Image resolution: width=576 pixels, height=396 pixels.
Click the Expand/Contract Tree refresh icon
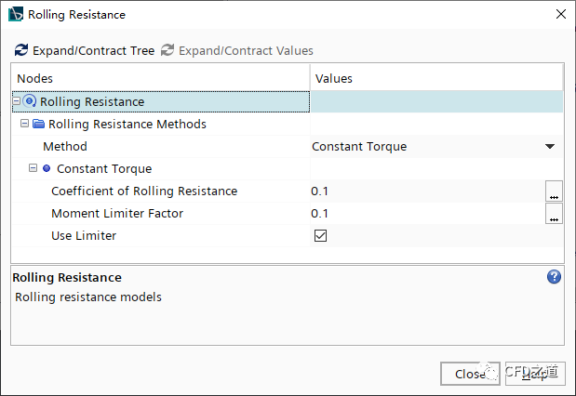click(x=21, y=50)
